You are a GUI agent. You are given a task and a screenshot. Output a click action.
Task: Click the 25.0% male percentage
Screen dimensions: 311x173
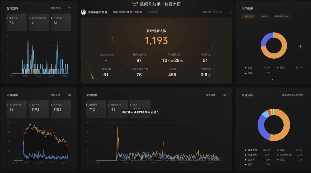(x=299, y=68)
